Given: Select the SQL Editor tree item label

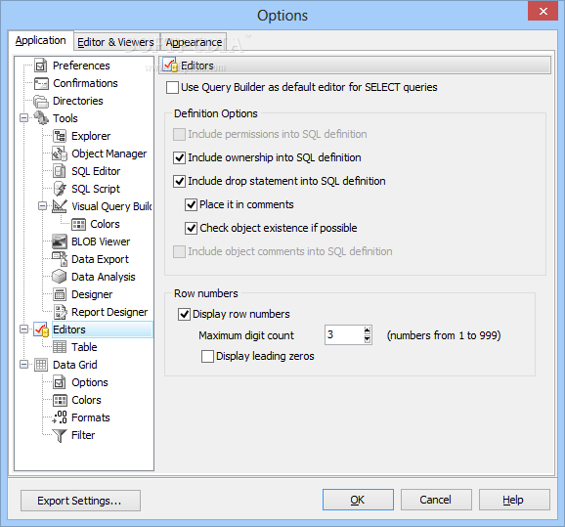Looking at the screenshot, I should coord(96,171).
